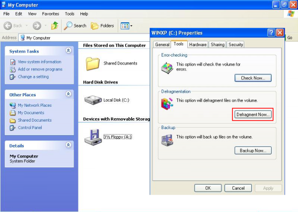298x212 pixels.
Task: Collapse the Other Places panel
Action: click(69, 94)
